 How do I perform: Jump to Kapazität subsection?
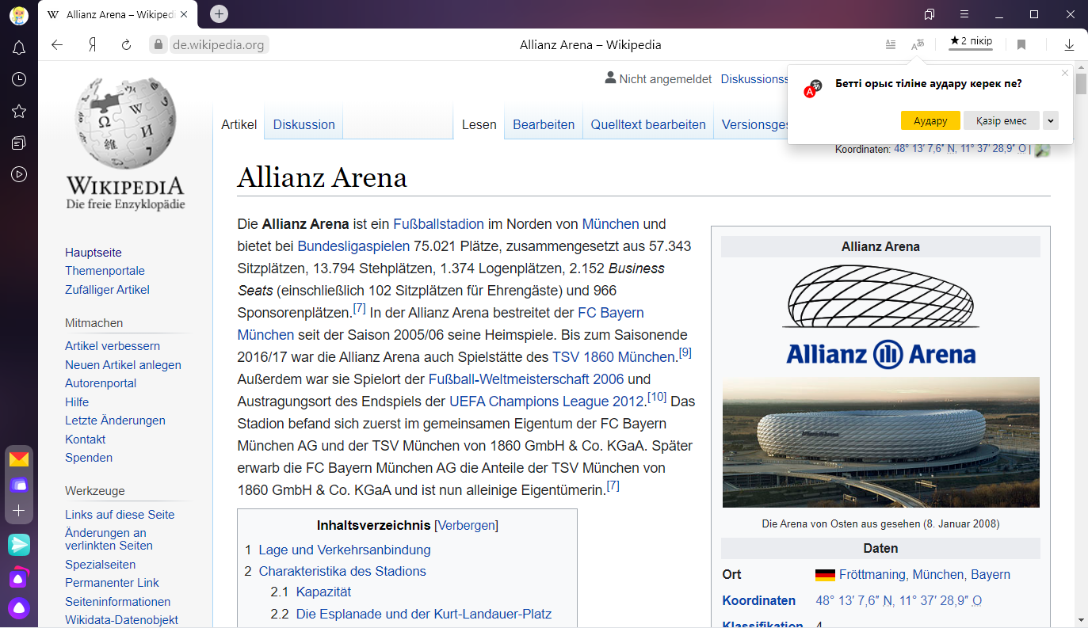[x=323, y=592]
